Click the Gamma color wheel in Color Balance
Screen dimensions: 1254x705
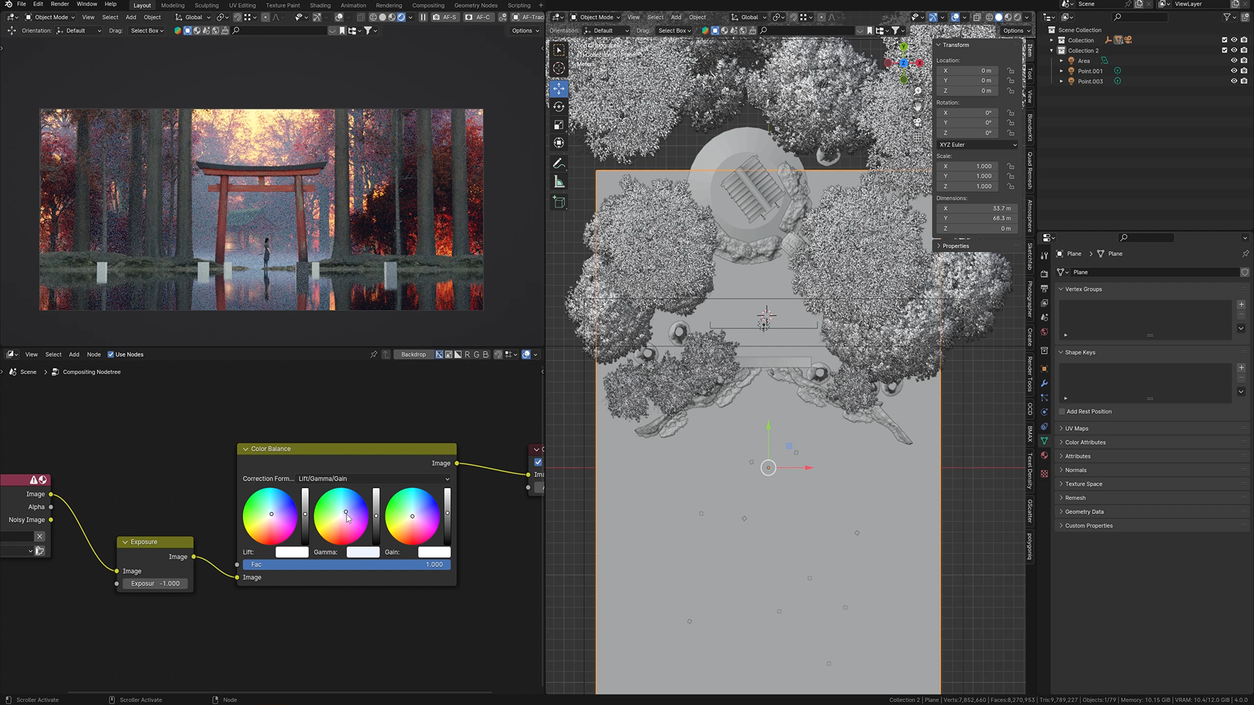pos(341,516)
